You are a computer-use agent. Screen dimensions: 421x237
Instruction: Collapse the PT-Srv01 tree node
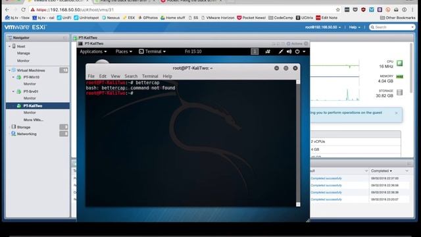click(x=13, y=92)
